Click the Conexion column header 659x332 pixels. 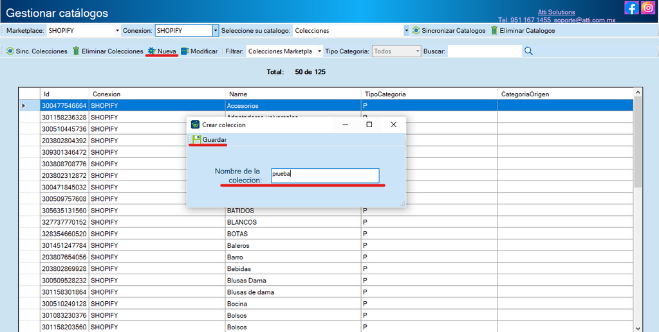(x=157, y=94)
